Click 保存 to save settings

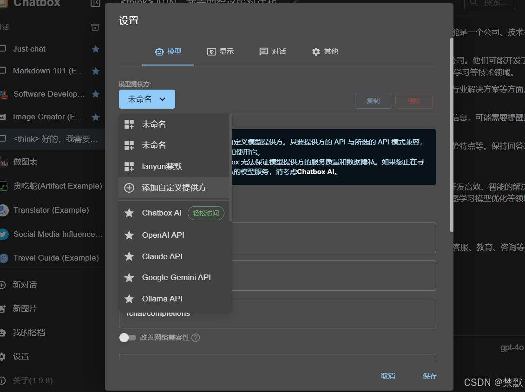tap(430, 376)
